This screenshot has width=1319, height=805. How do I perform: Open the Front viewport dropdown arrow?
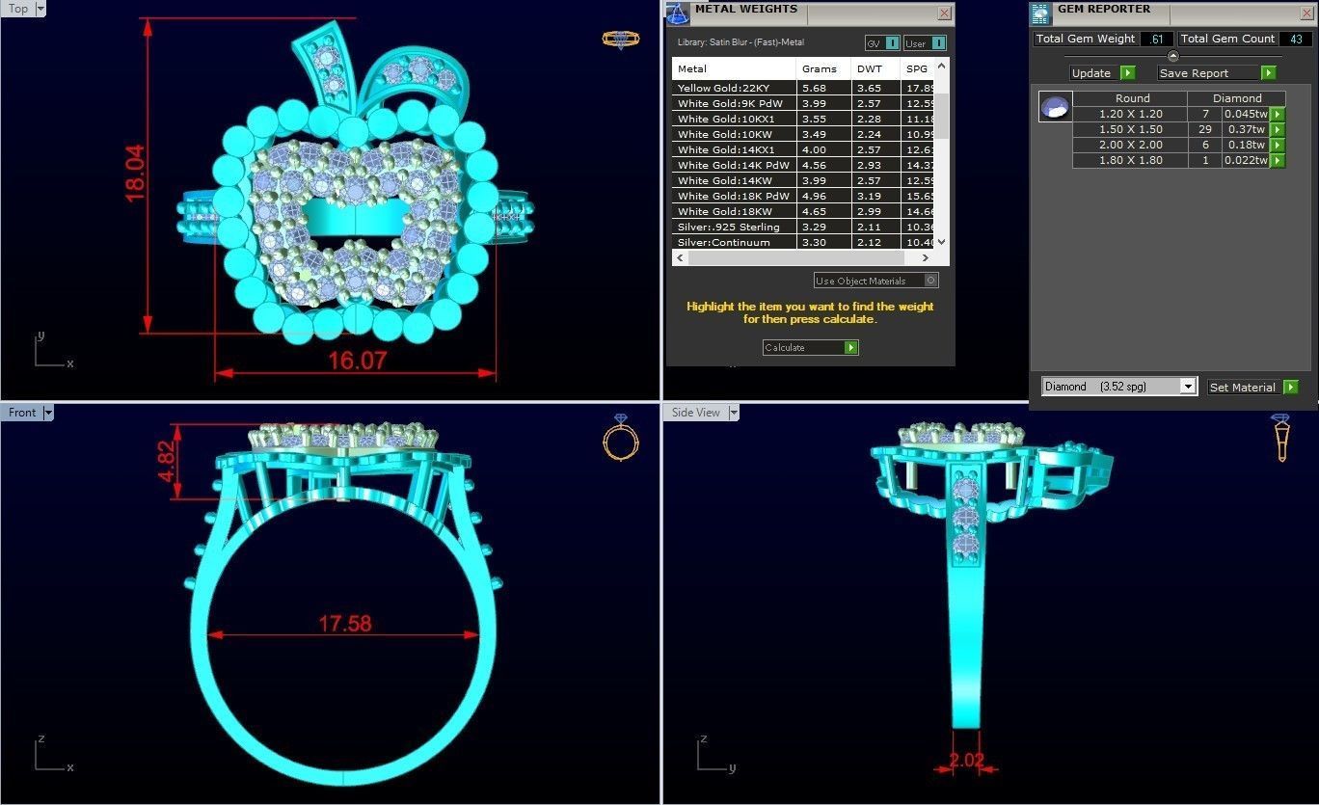[47, 413]
